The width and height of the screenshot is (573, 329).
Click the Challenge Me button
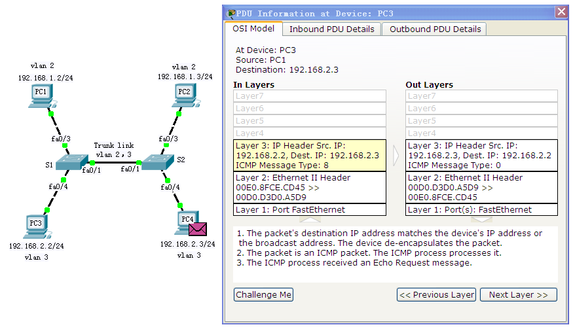point(263,295)
